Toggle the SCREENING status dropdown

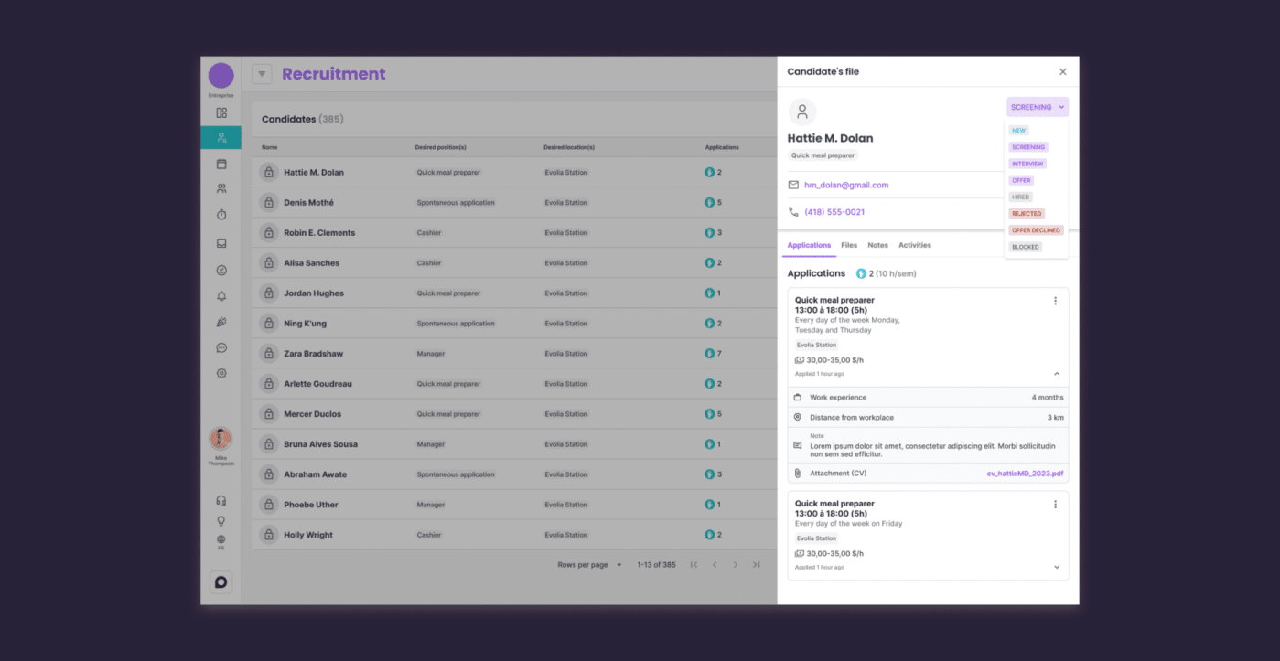coord(1038,107)
